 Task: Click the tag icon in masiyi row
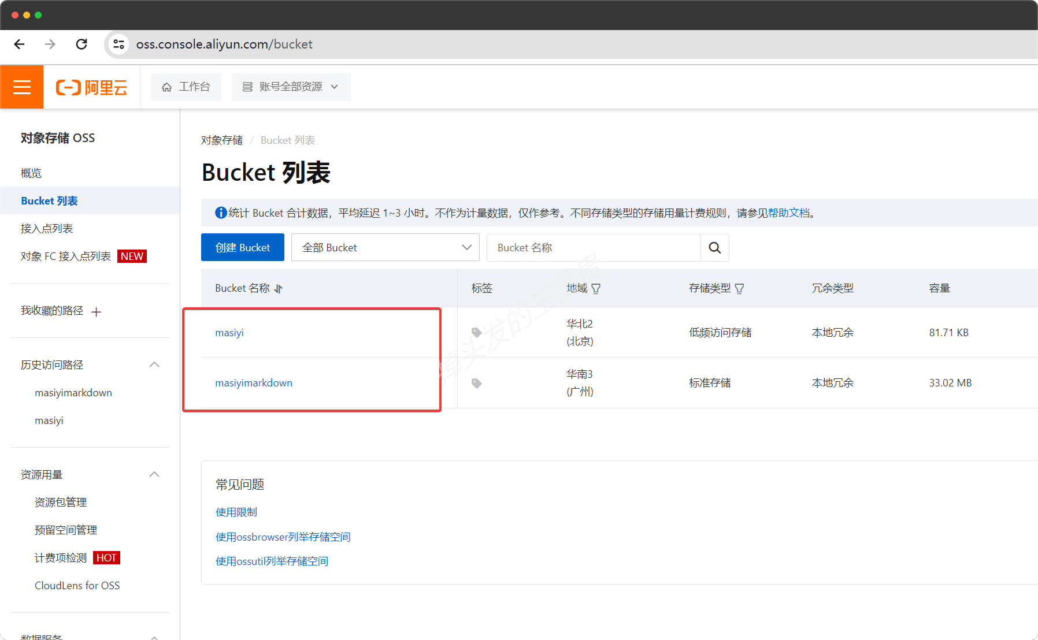(477, 333)
